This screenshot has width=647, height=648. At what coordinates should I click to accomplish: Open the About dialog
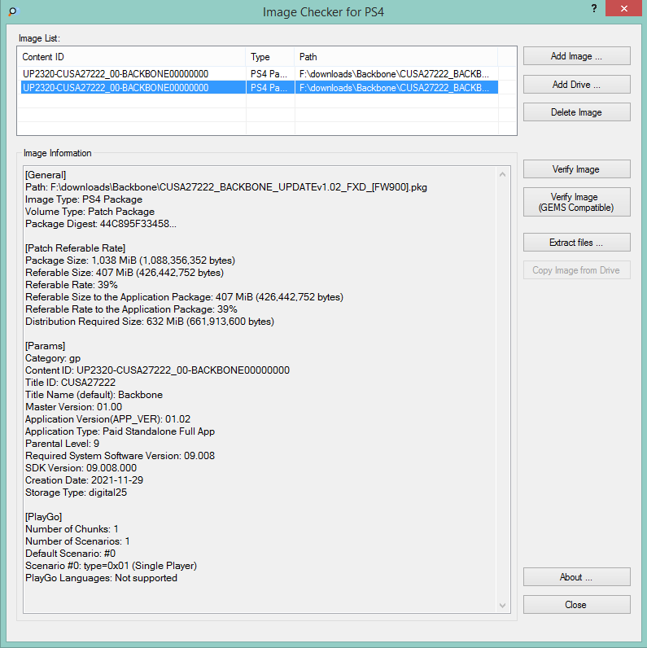click(x=576, y=577)
